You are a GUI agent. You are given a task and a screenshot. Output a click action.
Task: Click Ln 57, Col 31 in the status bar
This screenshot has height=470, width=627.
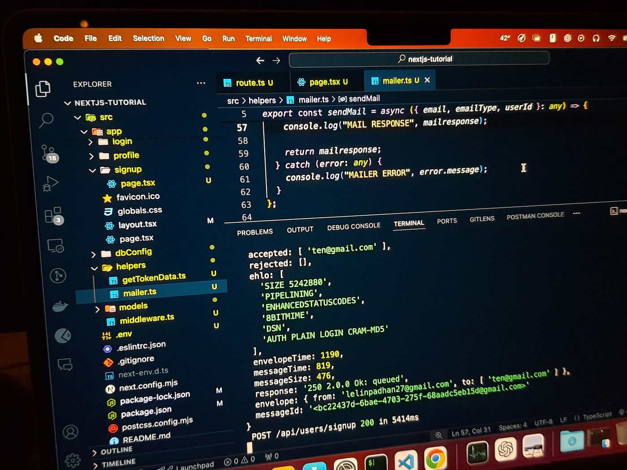point(471,432)
